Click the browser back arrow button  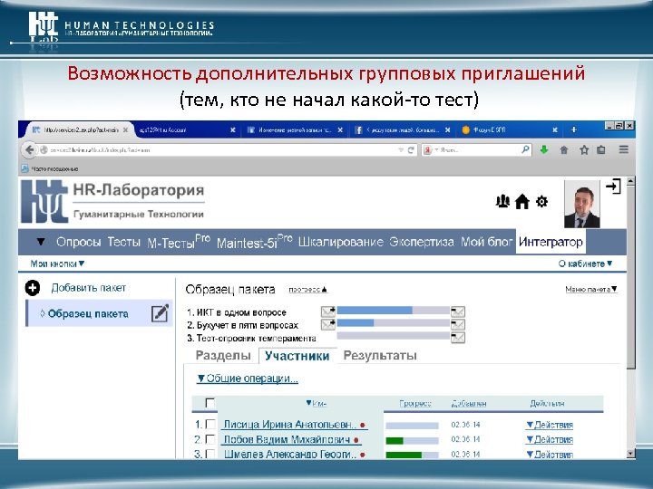[29, 149]
